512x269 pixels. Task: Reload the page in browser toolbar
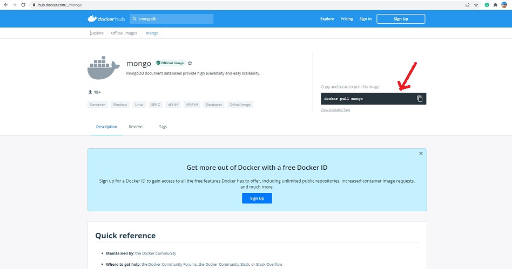point(23,5)
